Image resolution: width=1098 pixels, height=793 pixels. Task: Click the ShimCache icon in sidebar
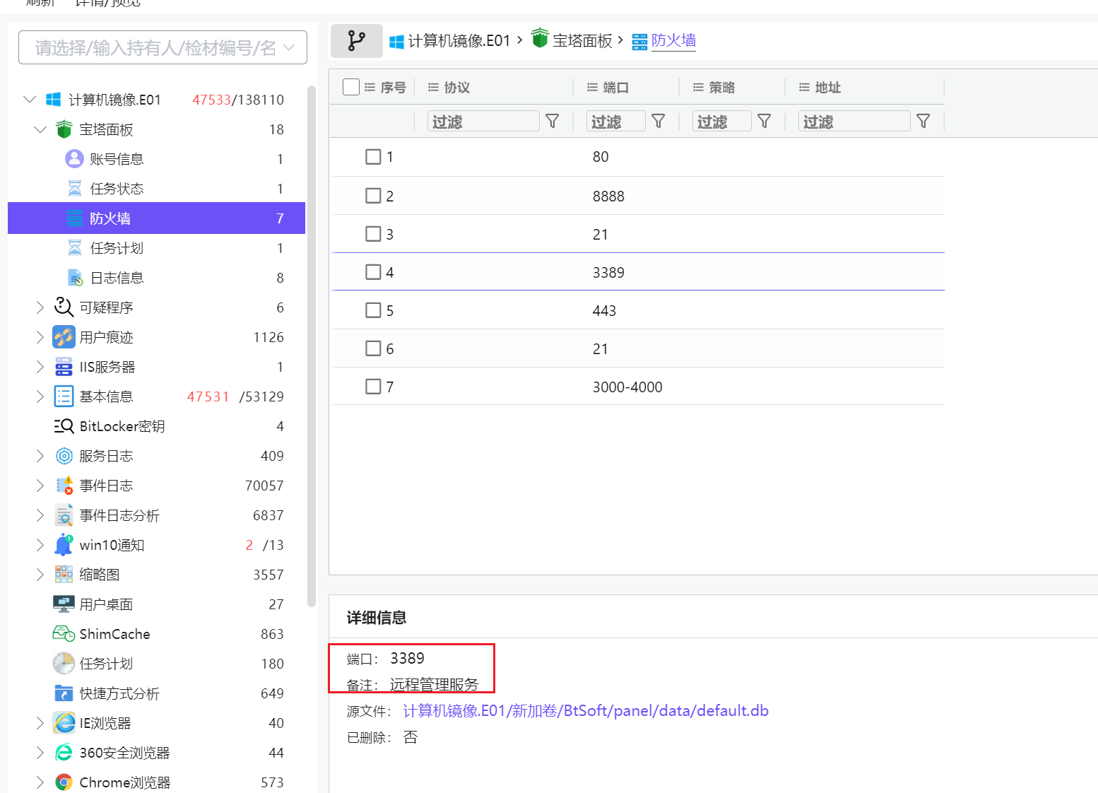(x=64, y=634)
